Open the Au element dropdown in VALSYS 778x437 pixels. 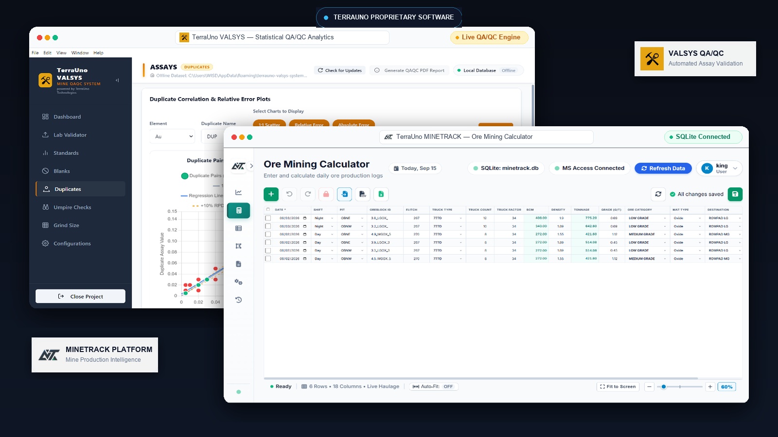click(172, 136)
